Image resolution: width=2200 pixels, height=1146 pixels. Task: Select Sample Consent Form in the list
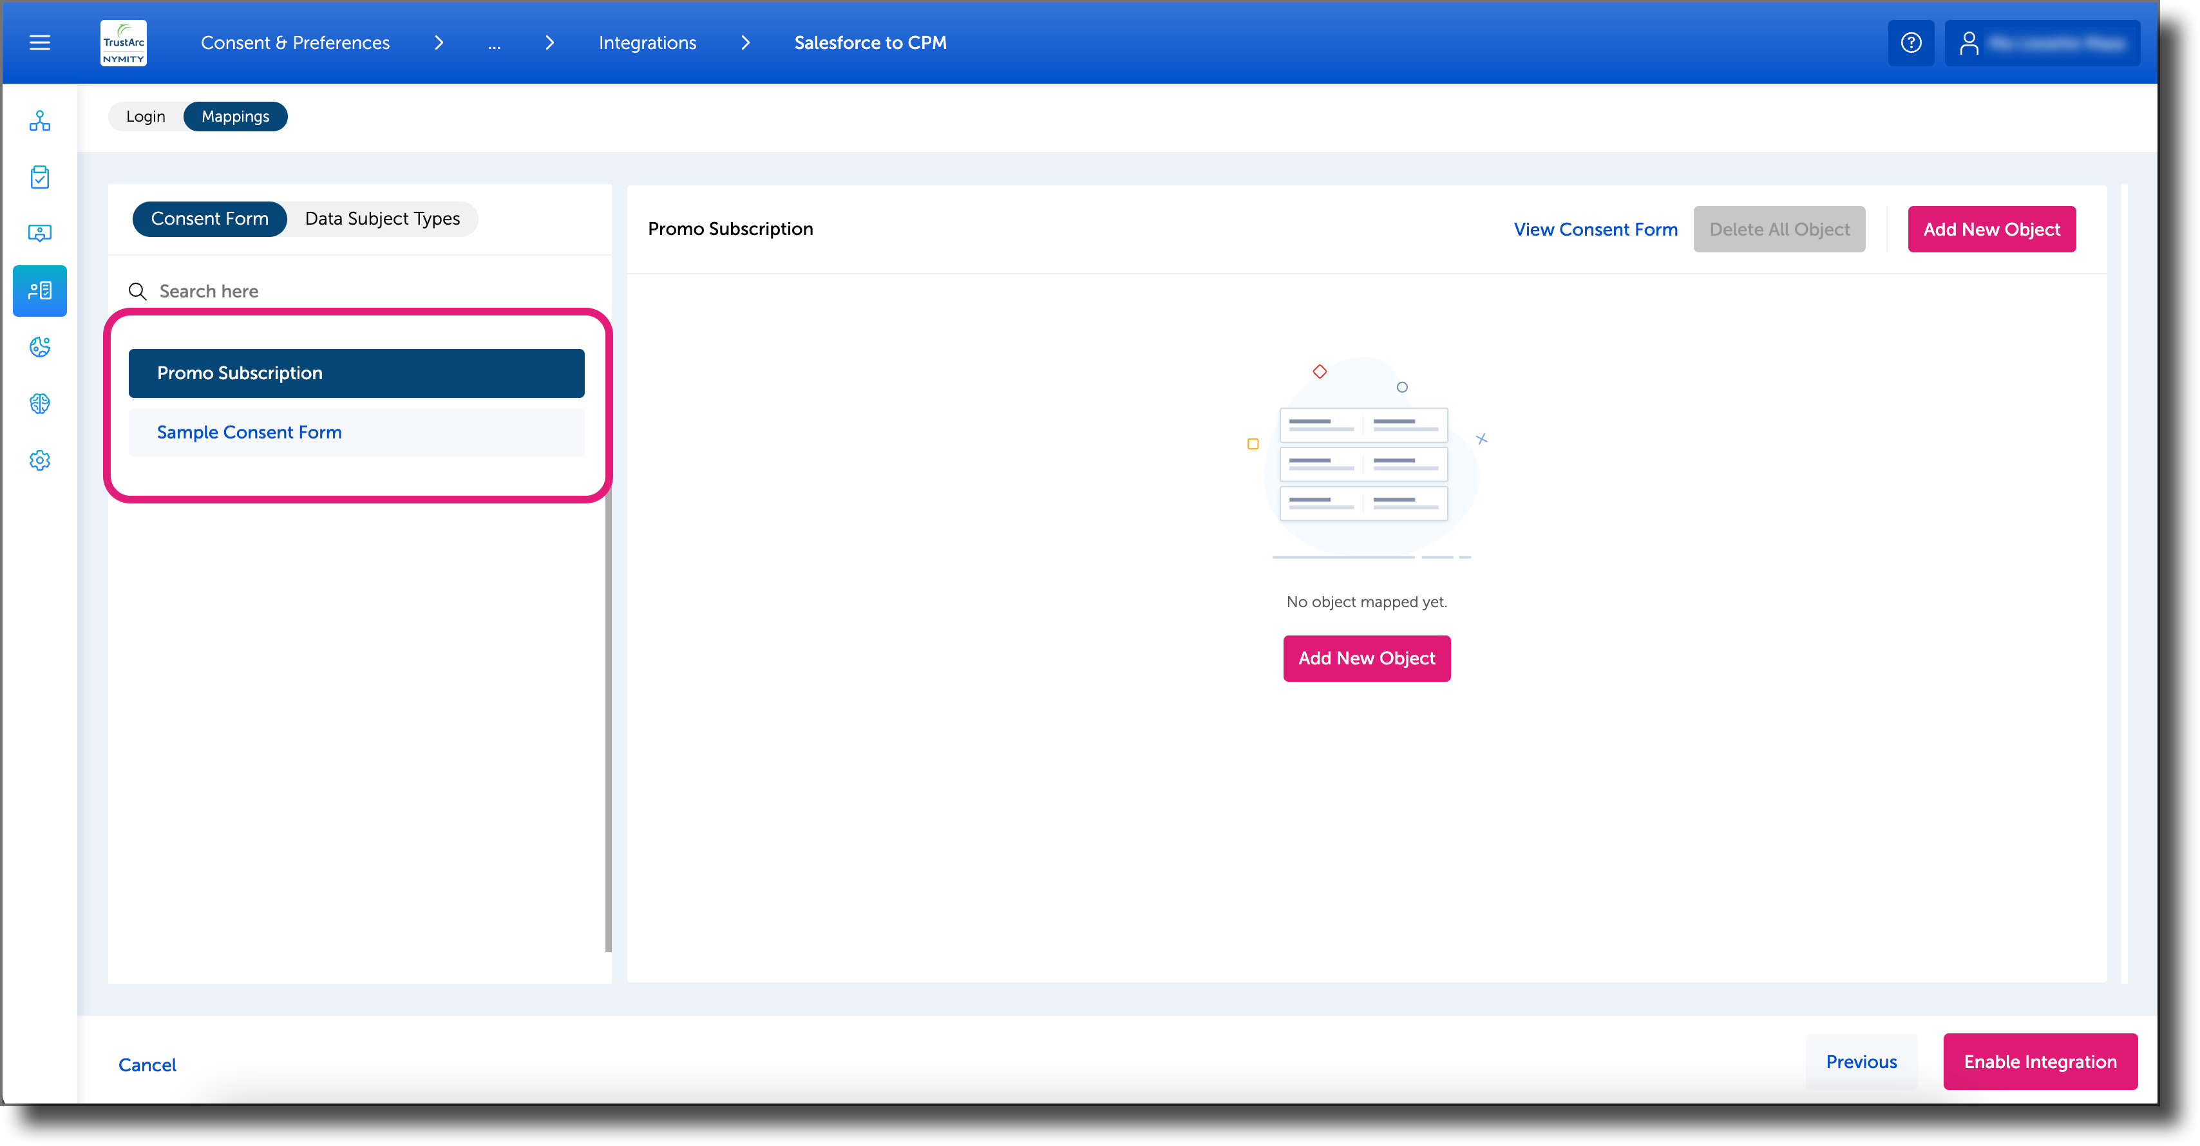point(356,432)
